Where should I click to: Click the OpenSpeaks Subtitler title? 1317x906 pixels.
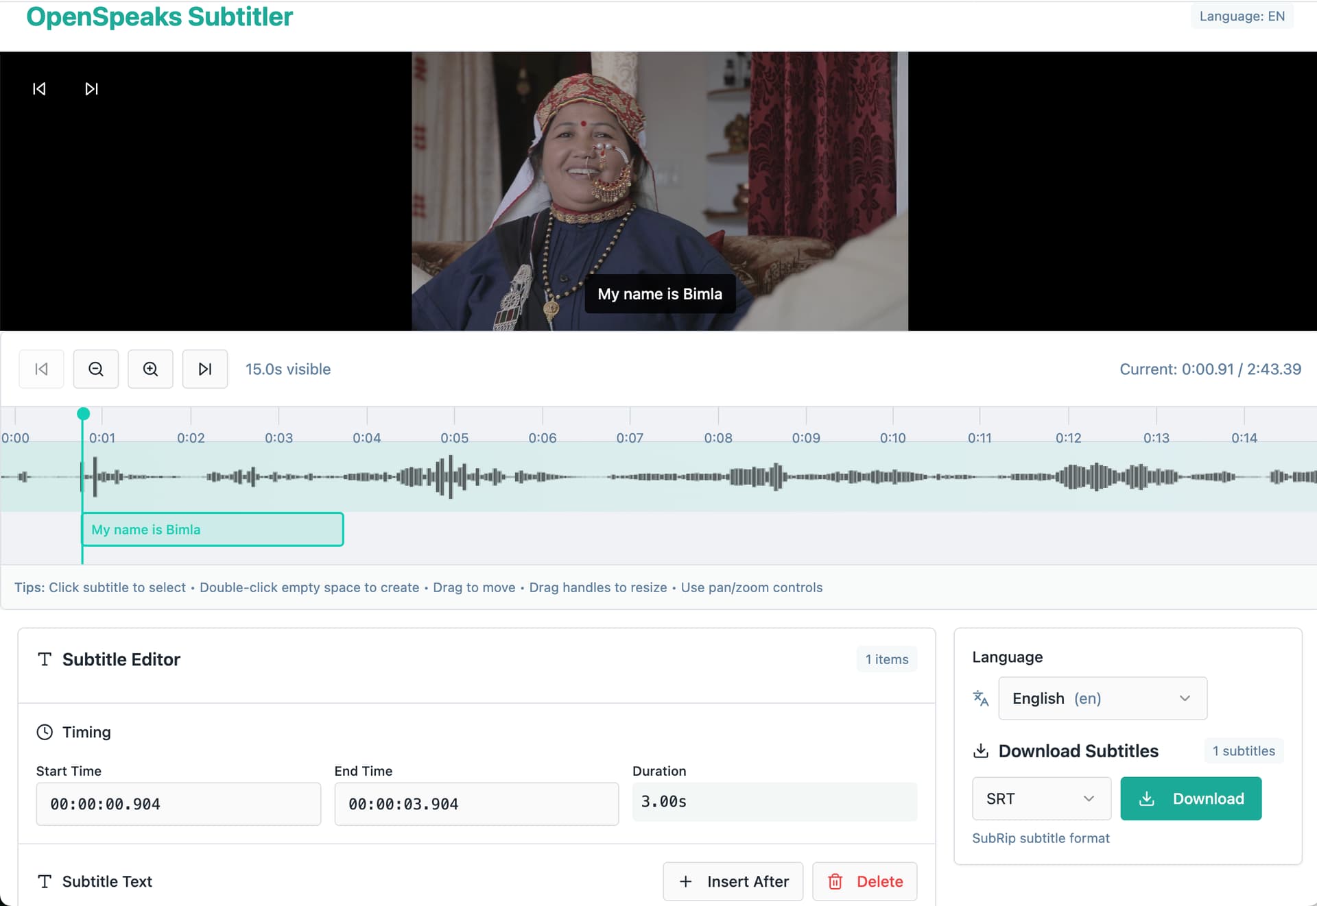(x=159, y=16)
